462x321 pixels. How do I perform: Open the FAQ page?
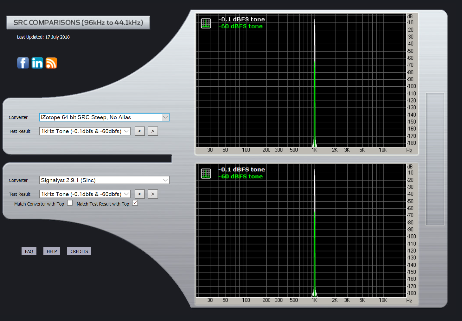pyautogui.click(x=29, y=251)
